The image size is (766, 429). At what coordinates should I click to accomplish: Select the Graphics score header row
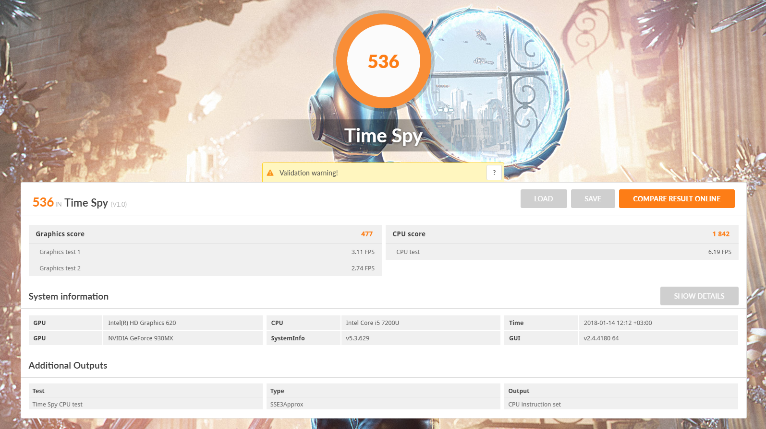click(205, 234)
